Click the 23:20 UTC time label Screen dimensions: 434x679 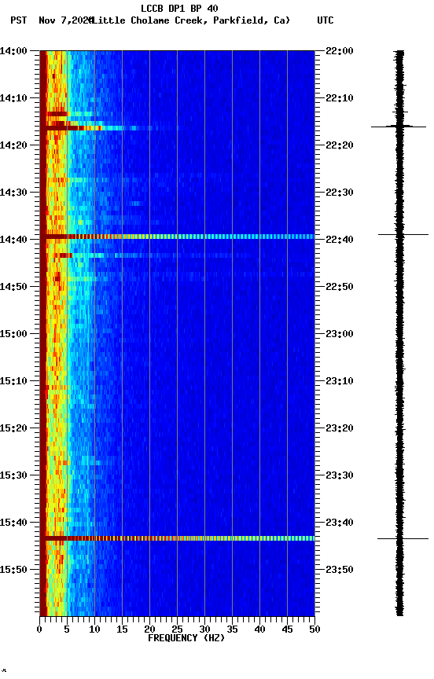[340, 428]
